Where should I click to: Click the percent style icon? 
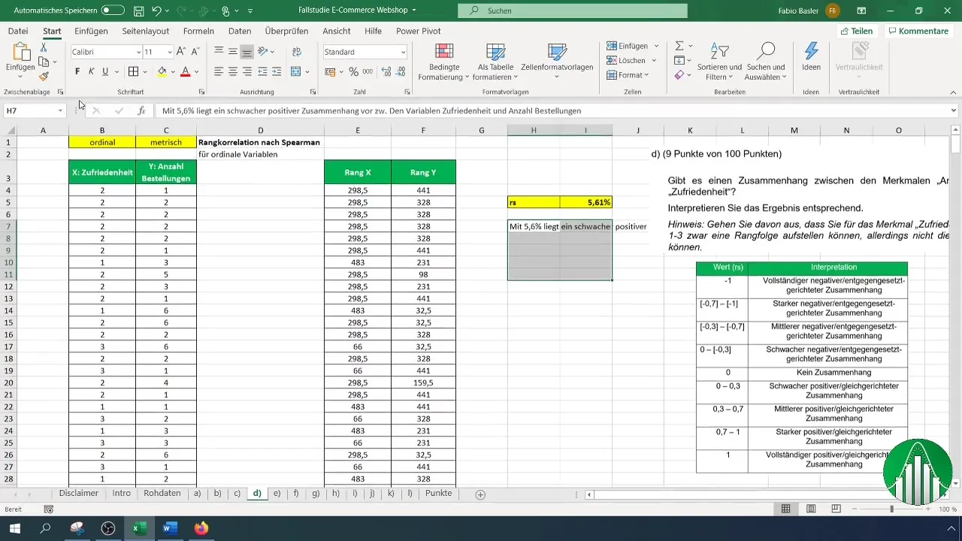(x=353, y=72)
